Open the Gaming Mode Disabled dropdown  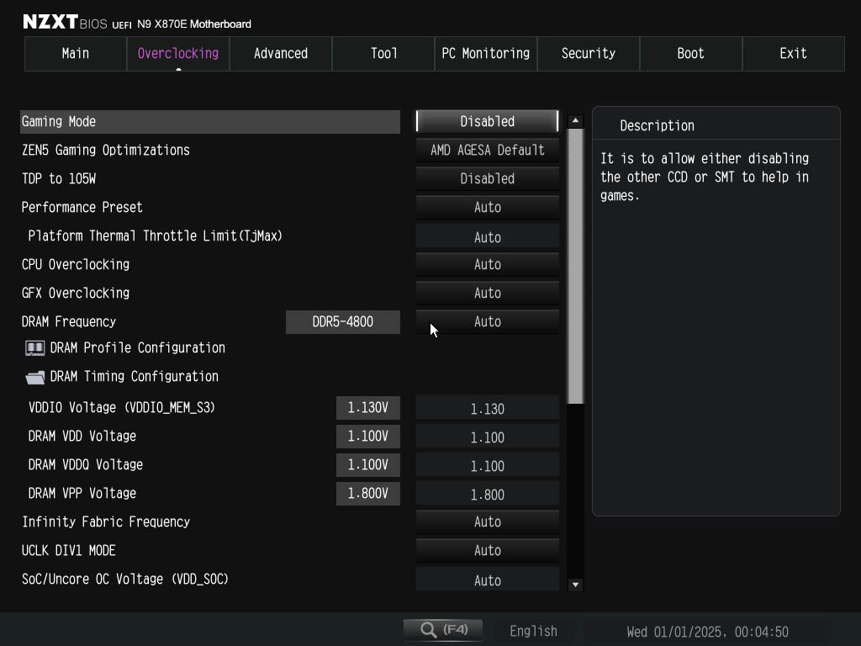pos(487,121)
